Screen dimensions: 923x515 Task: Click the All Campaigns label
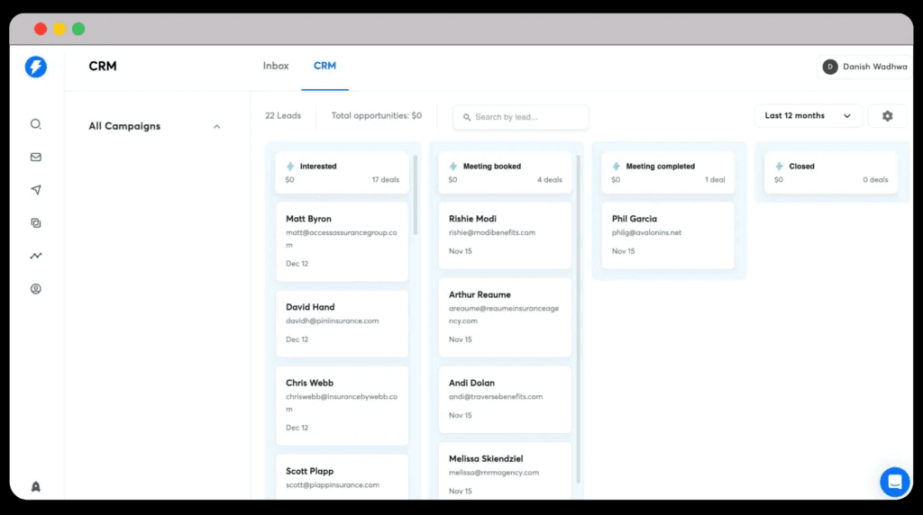124,126
